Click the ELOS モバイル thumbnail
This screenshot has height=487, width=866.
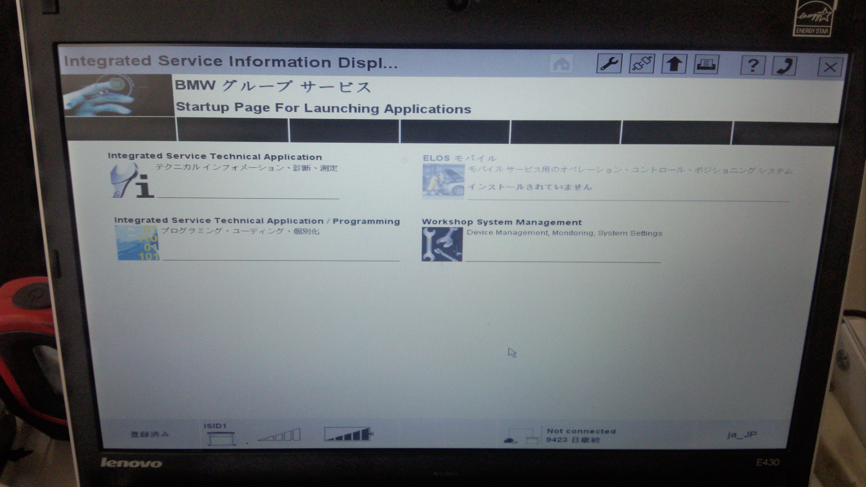pyautogui.click(x=443, y=181)
